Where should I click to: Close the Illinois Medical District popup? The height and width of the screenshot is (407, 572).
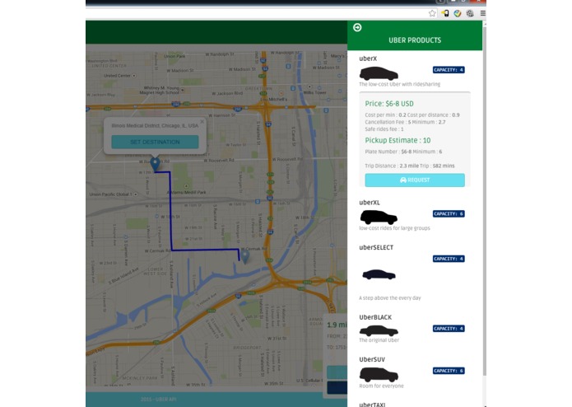tap(202, 122)
